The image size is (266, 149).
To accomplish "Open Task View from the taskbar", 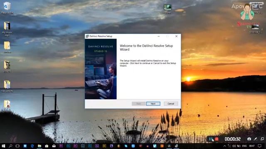I will click(17, 146).
